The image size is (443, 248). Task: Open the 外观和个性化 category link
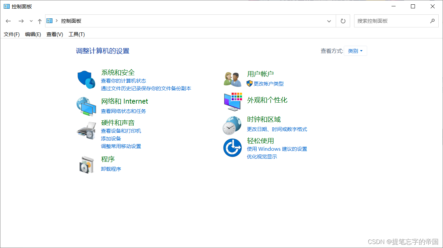click(267, 100)
